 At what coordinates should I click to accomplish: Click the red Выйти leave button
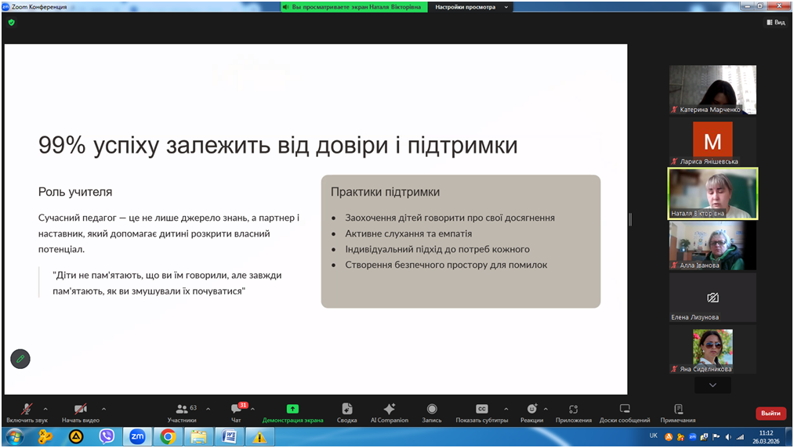coord(770,413)
